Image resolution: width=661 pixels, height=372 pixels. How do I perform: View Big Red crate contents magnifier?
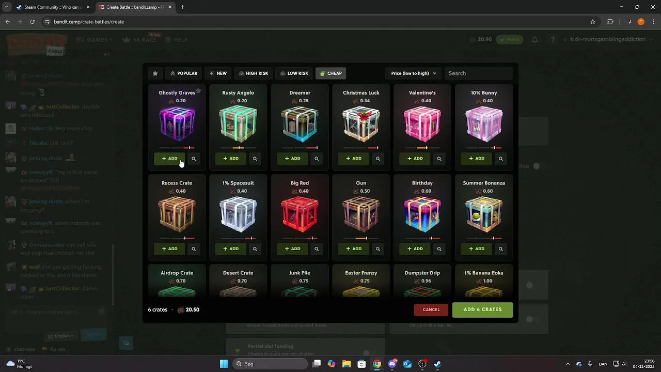tap(317, 249)
